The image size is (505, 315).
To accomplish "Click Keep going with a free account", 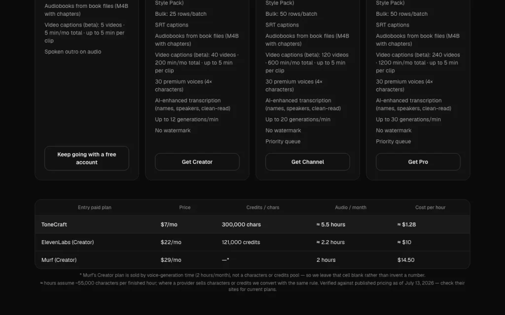I will point(87,158).
